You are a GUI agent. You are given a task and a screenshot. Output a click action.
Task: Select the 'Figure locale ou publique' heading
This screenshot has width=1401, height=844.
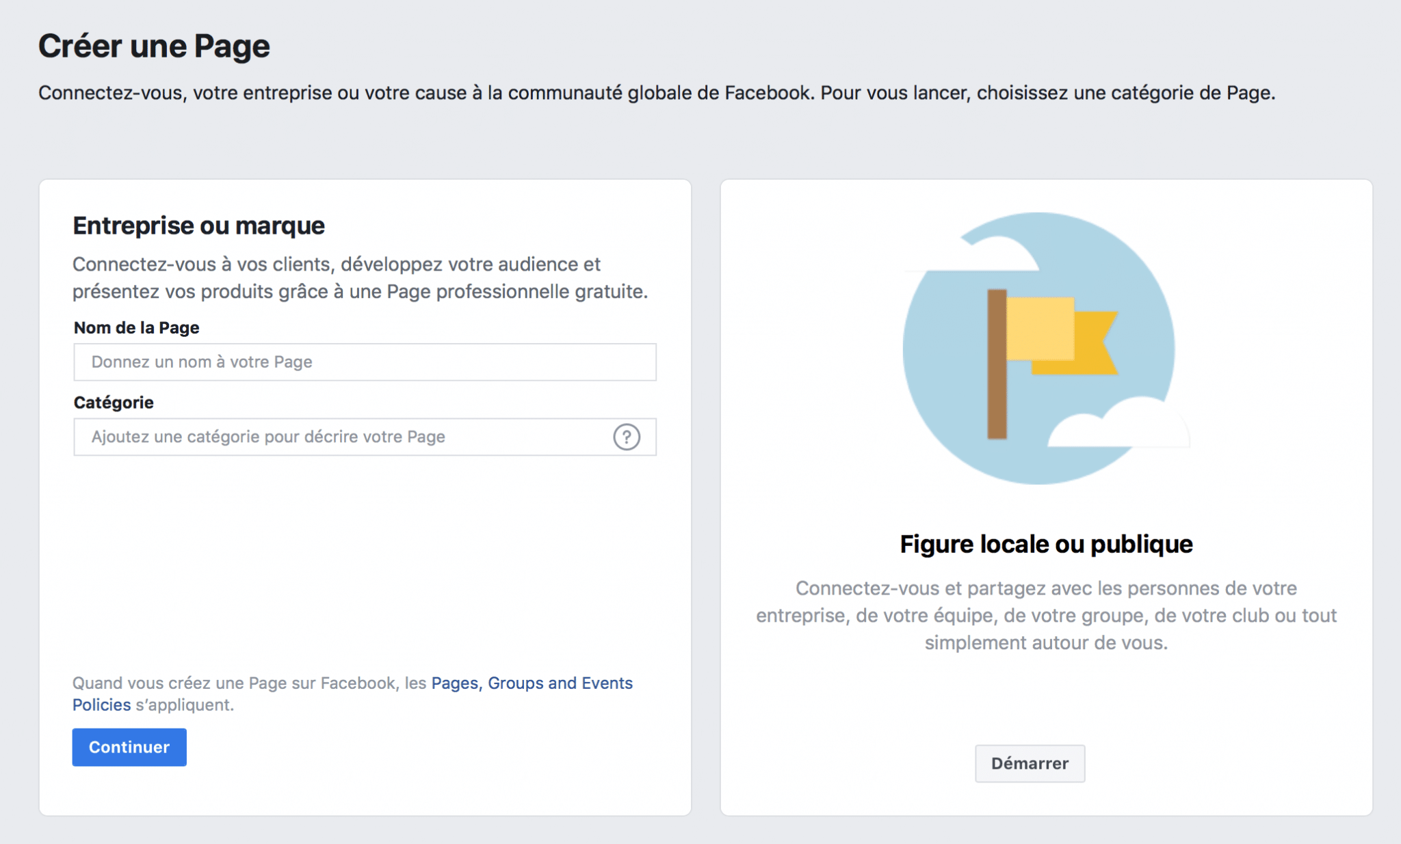pyautogui.click(x=1046, y=544)
